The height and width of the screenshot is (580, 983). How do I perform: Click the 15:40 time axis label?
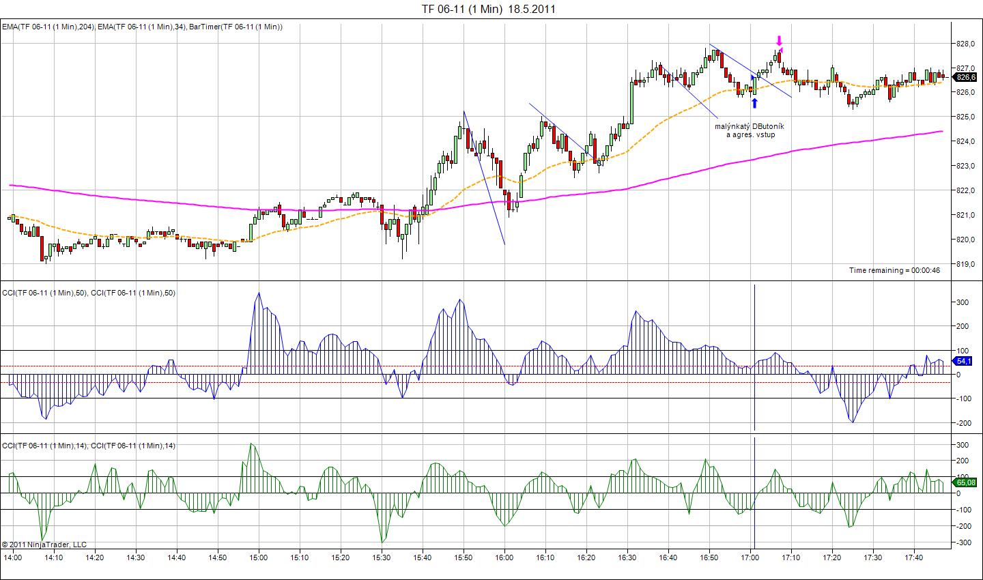click(x=423, y=557)
